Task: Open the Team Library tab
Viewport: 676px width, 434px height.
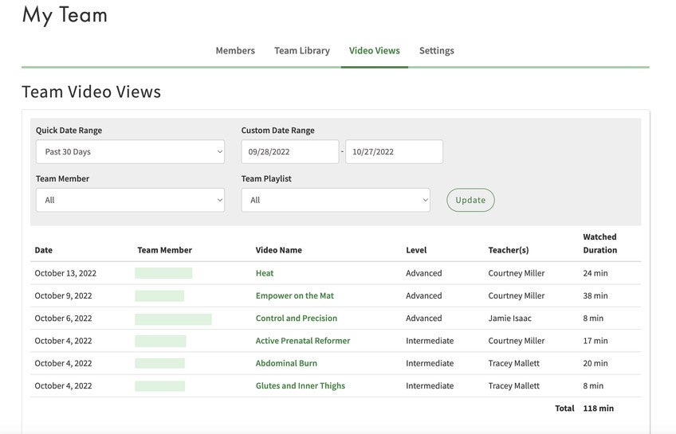Action: (x=301, y=51)
